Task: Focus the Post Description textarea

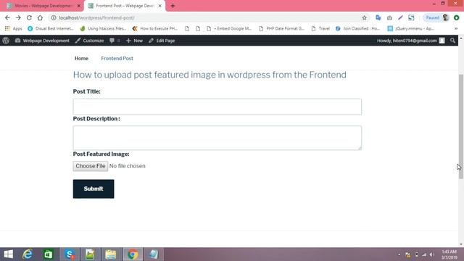Action: (217, 138)
